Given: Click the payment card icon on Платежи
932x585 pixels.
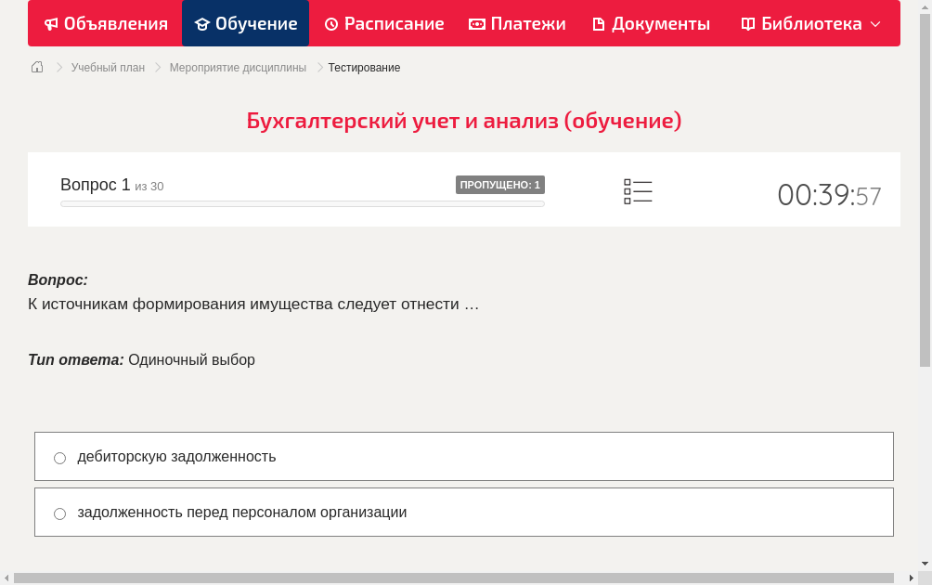Looking at the screenshot, I should [x=478, y=23].
